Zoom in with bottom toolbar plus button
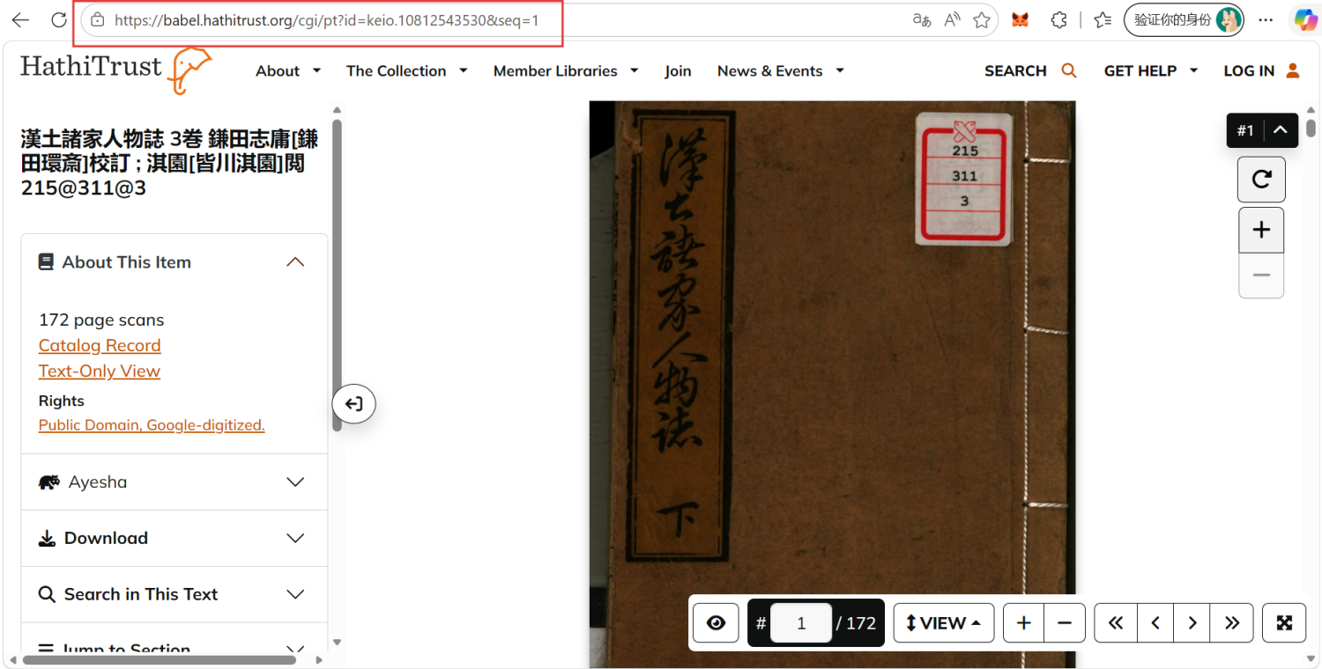 tap(1023, 623)
